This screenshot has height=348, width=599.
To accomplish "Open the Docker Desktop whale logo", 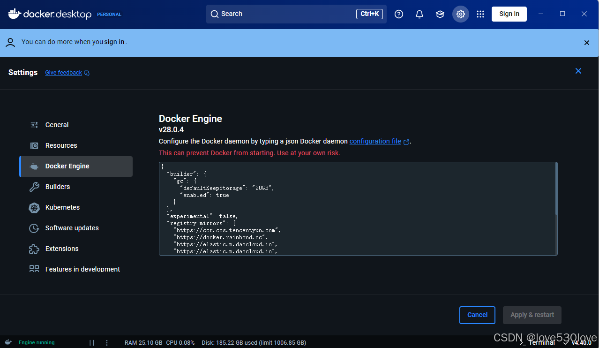I will coord(50,14).
